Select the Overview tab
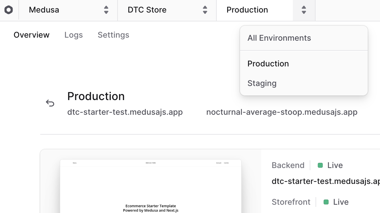Screen dimensions: 380x213 click(x=31, y=35)
